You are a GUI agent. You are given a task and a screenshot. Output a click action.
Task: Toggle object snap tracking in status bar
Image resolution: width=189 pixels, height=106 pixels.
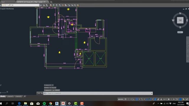147,99
